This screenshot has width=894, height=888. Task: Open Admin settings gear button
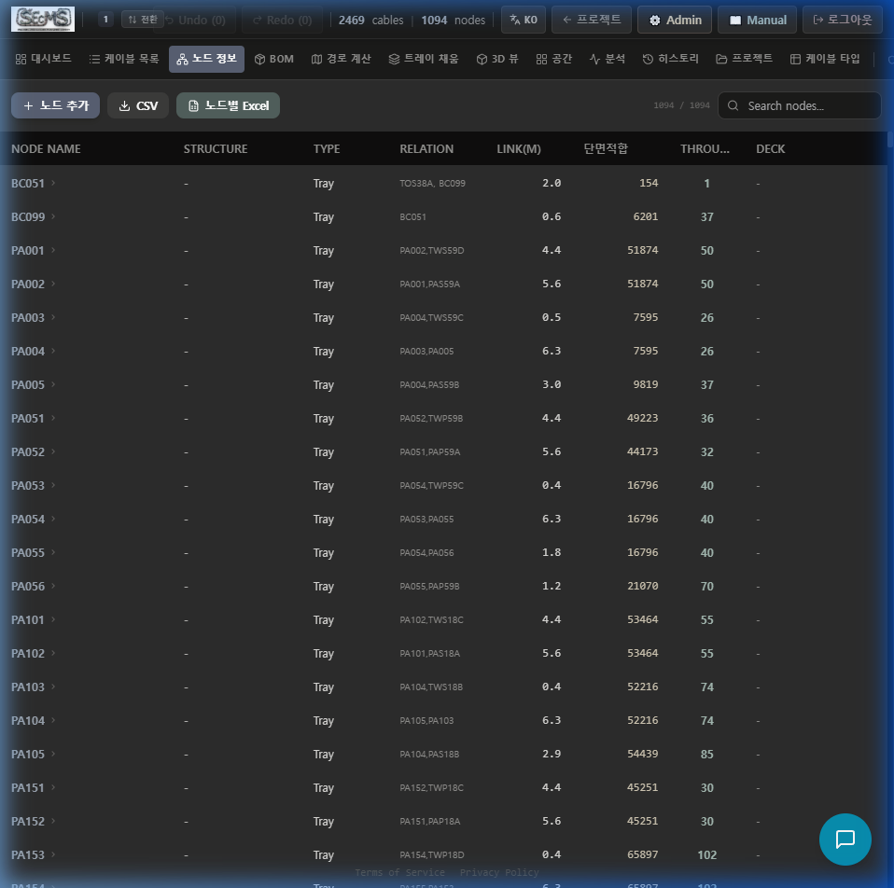pos(675,20)
